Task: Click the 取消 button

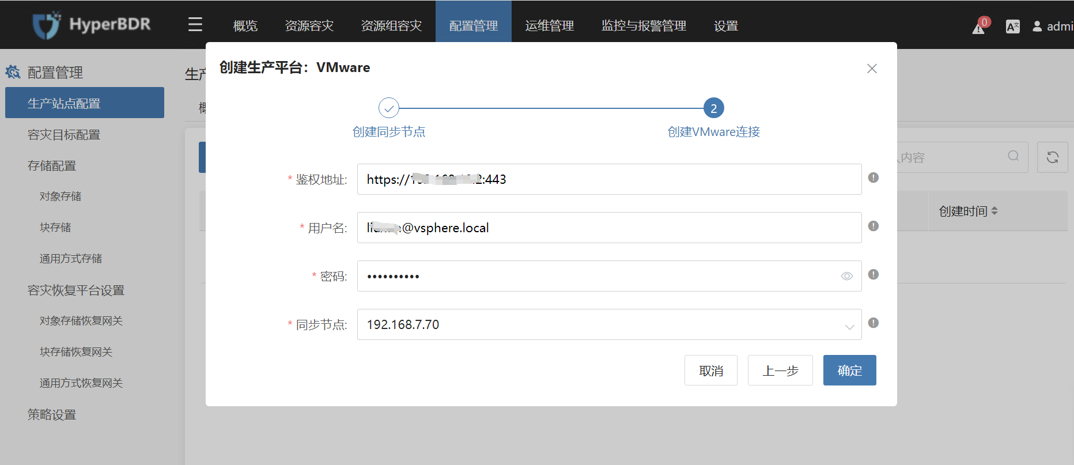Action: 711,371
